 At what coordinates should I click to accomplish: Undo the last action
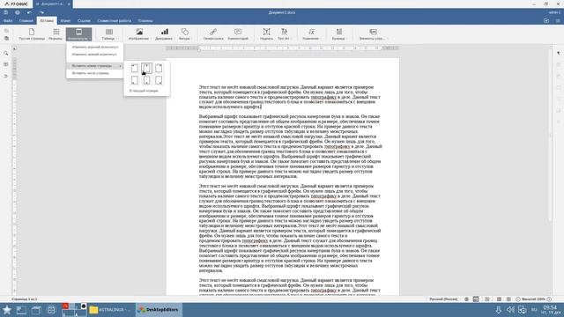(x=29, y=12)
